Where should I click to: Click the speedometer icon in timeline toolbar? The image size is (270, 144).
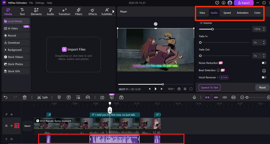pos(88,97)
